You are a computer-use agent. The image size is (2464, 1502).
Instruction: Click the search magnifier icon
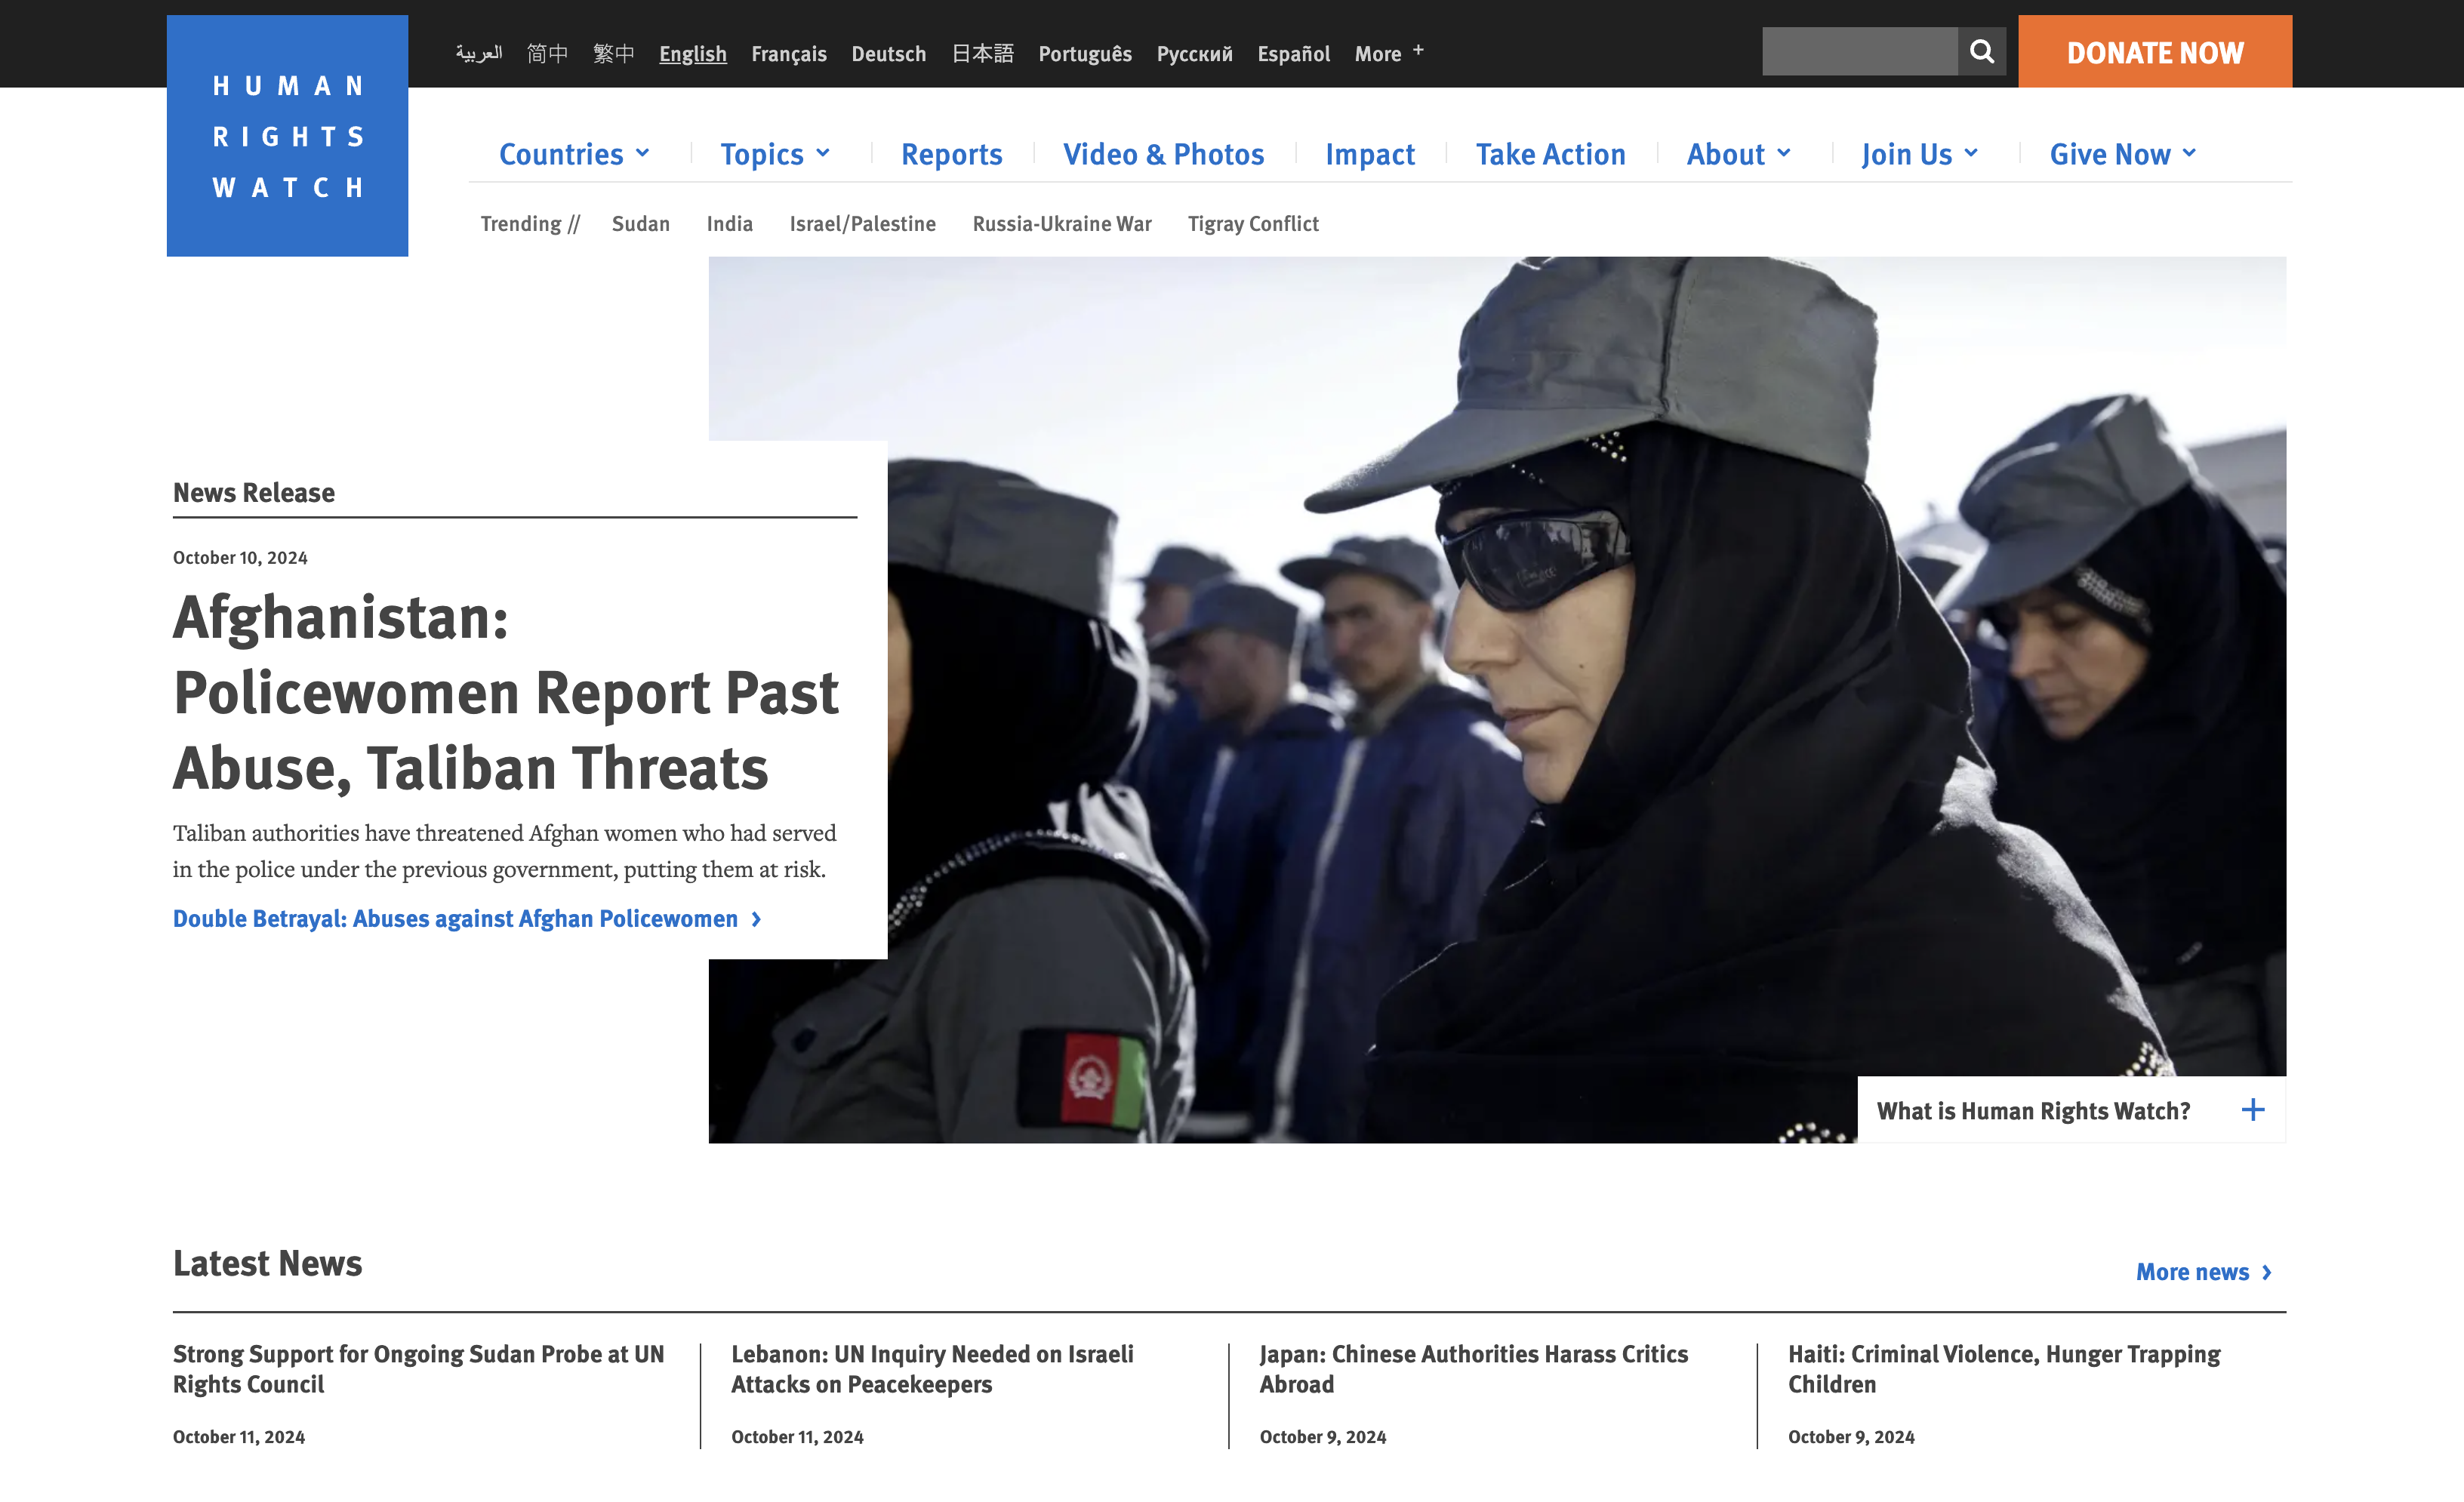1981,51
